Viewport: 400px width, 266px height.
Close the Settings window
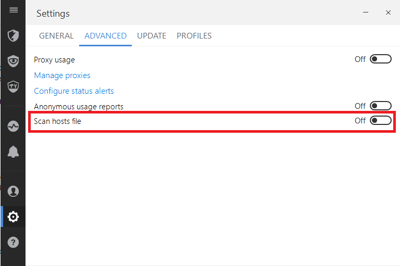[388, 12]
